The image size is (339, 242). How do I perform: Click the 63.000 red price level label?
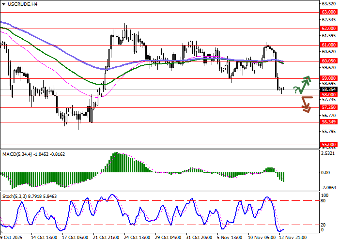328,12
